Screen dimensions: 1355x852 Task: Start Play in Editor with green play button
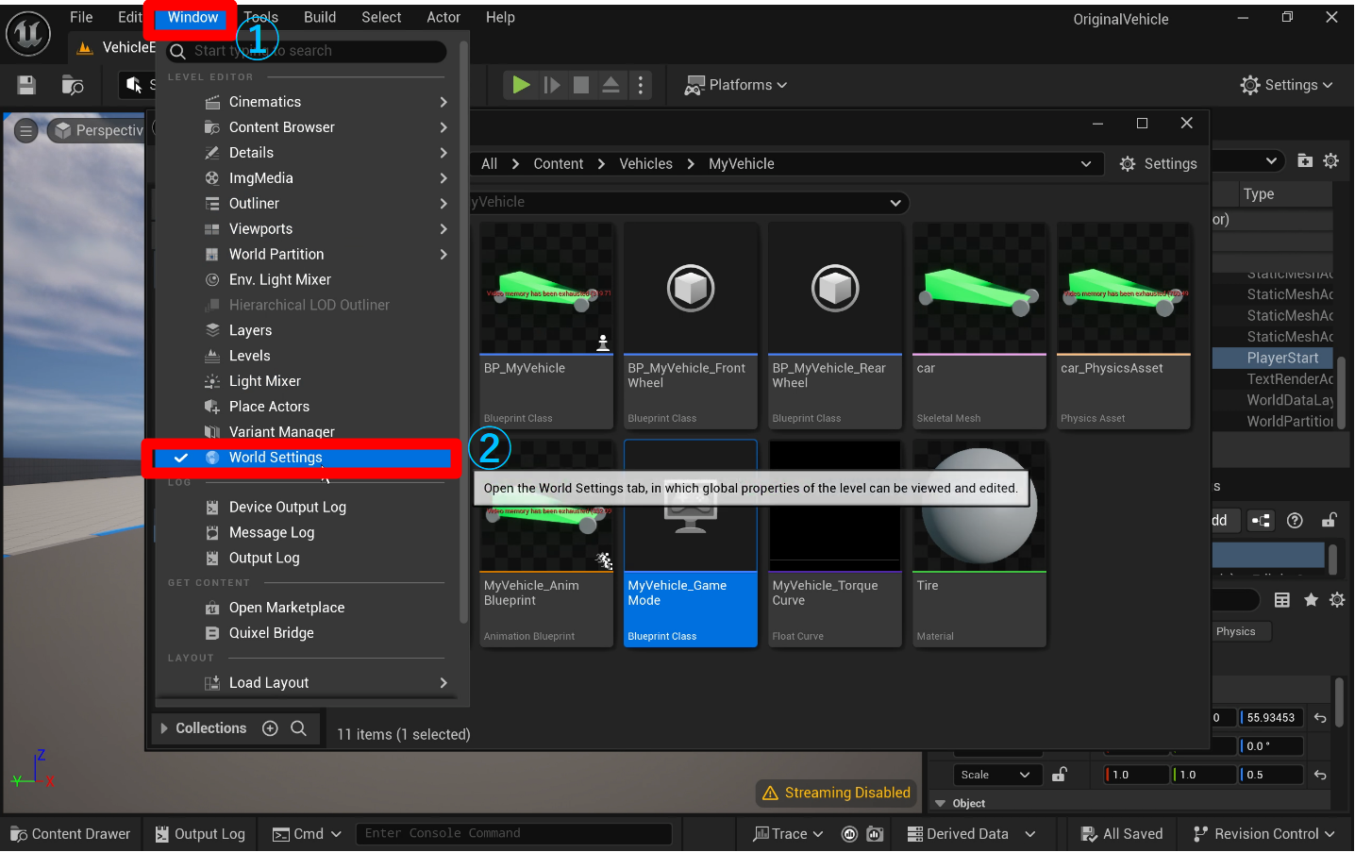coord(520,85)
